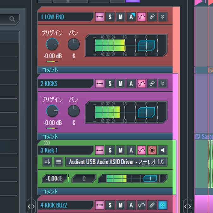Select the KICK BUZZ track name field

65,205
